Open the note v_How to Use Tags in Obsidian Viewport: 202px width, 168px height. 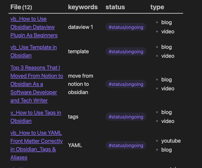[x=36, y=117]
